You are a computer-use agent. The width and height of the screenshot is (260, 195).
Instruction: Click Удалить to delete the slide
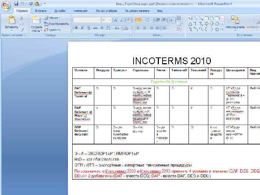[x=52, y=30]
